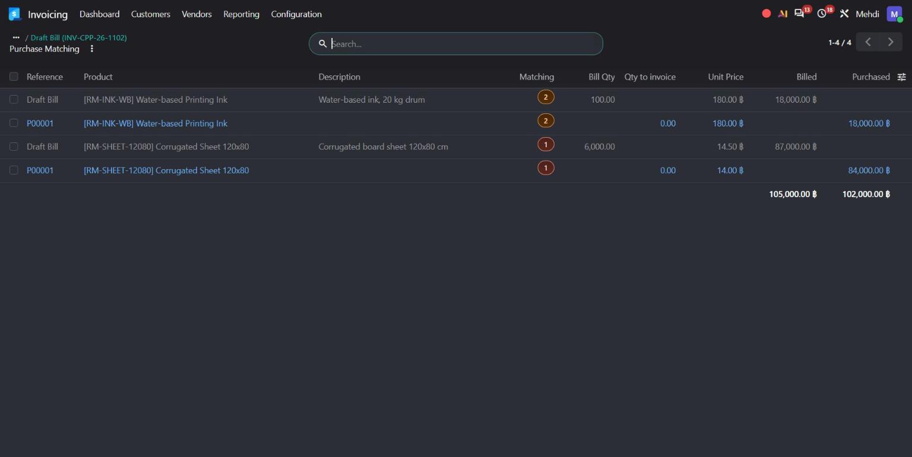Image resolution: width=912 pixels, height=457 pixels.
Task: Check the Draft Bill Water-based Printing Ink row
Action: [14, 100]
